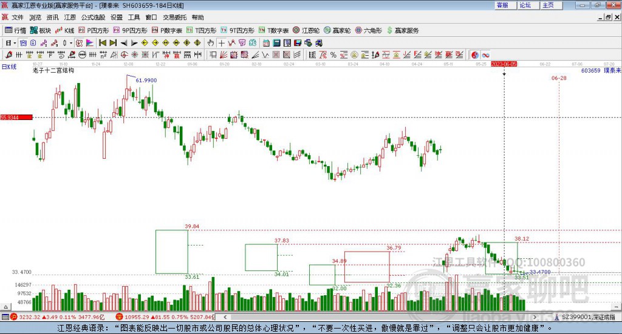The height and width of the screenshot is (334, 622).
Task: Select the n² vertical lines tool
Action: [103, 55]
